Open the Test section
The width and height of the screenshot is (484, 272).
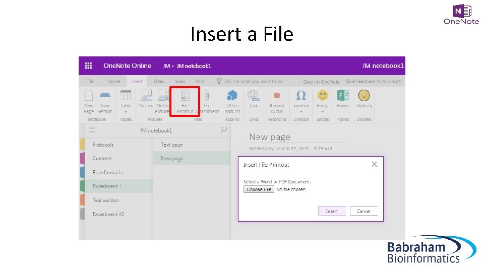point(105,200)
